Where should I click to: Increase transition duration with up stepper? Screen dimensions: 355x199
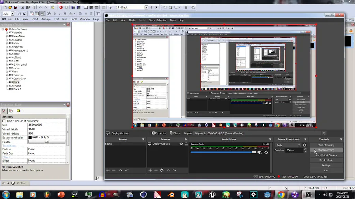305,149
